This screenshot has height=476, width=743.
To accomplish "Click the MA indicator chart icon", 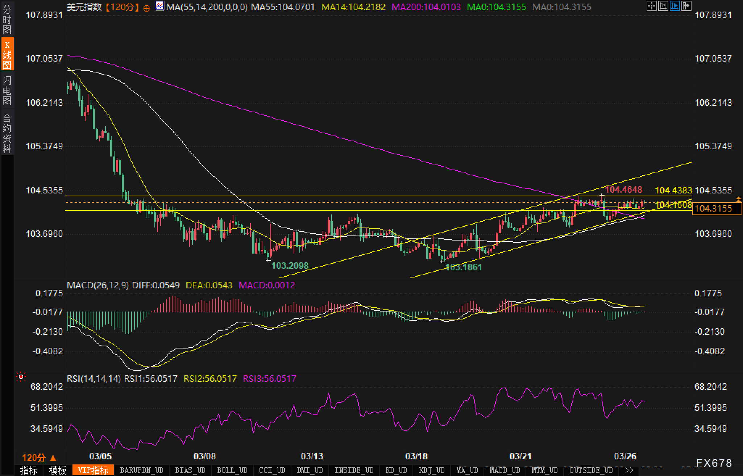I will click(x=159, y=6).
